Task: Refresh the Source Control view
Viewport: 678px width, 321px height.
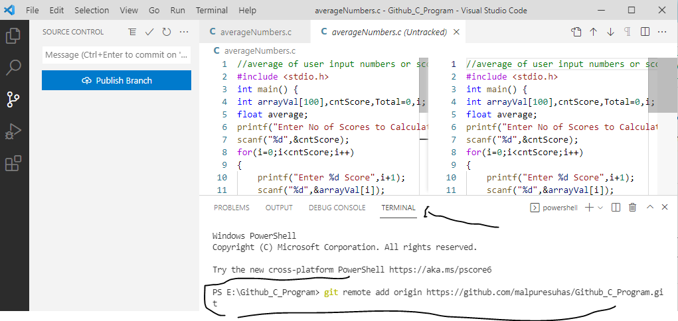Action: 167,32
